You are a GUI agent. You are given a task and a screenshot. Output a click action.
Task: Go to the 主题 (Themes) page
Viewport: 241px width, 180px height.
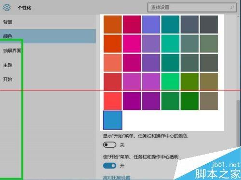click(8, 65)
